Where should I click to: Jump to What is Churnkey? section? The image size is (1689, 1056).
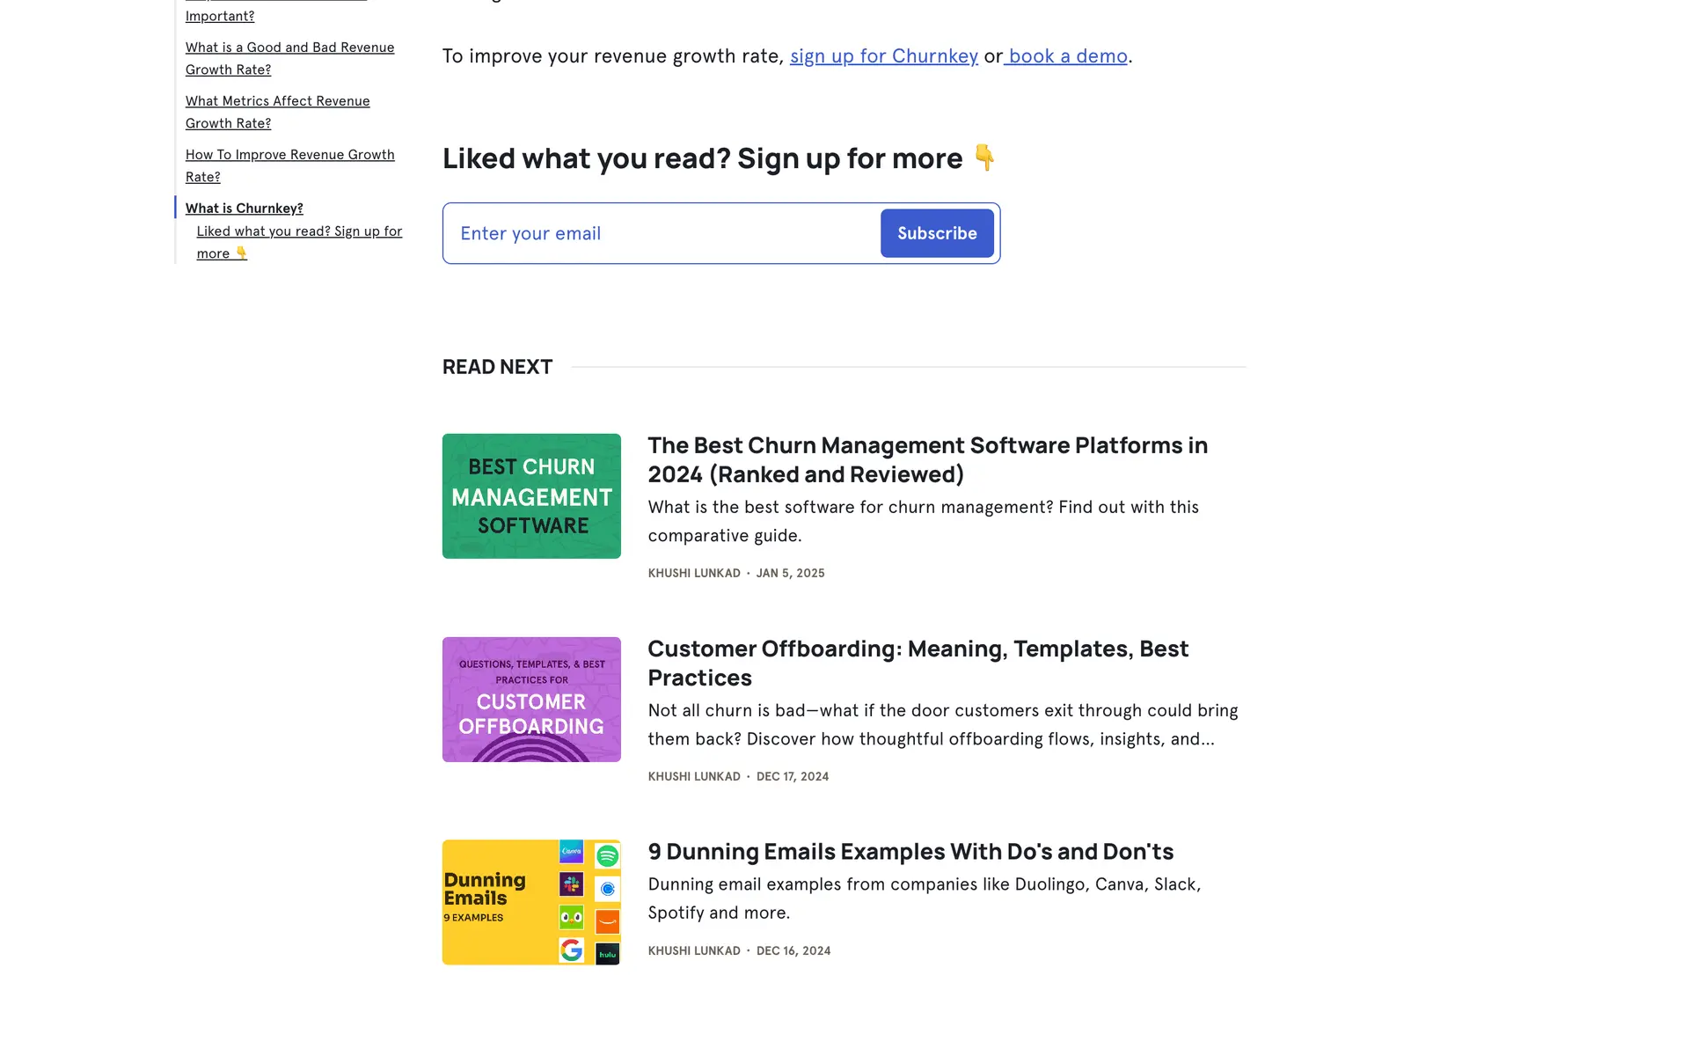[244, 209]
